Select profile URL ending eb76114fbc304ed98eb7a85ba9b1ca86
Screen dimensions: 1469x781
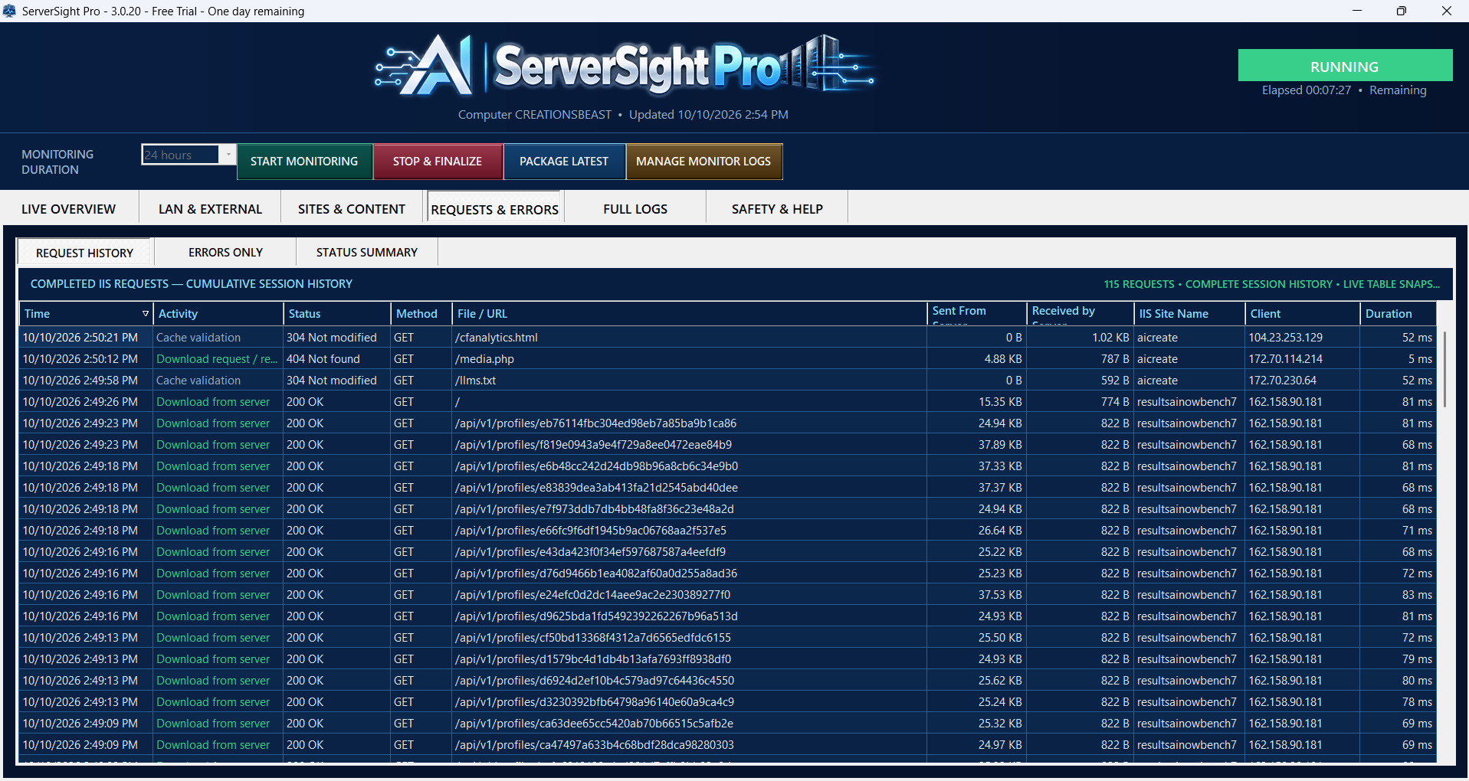pos(595,423)
